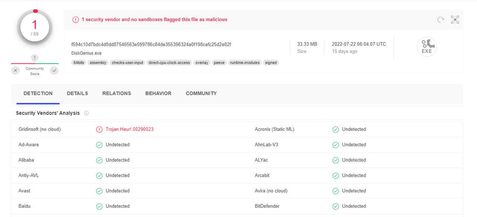
Task: Vote positive with the community checkmark button
Action: (54, 70)
